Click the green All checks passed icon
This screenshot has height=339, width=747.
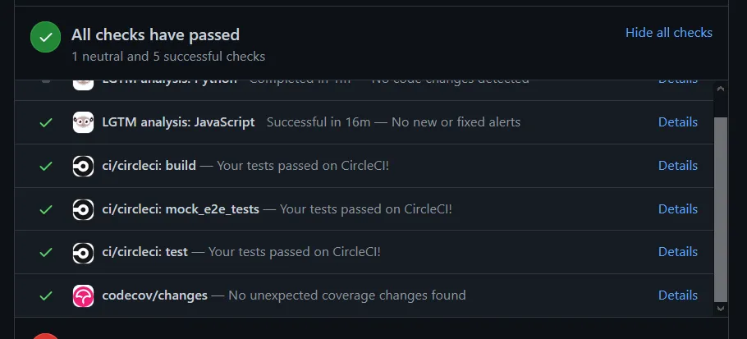coord(45,37)
